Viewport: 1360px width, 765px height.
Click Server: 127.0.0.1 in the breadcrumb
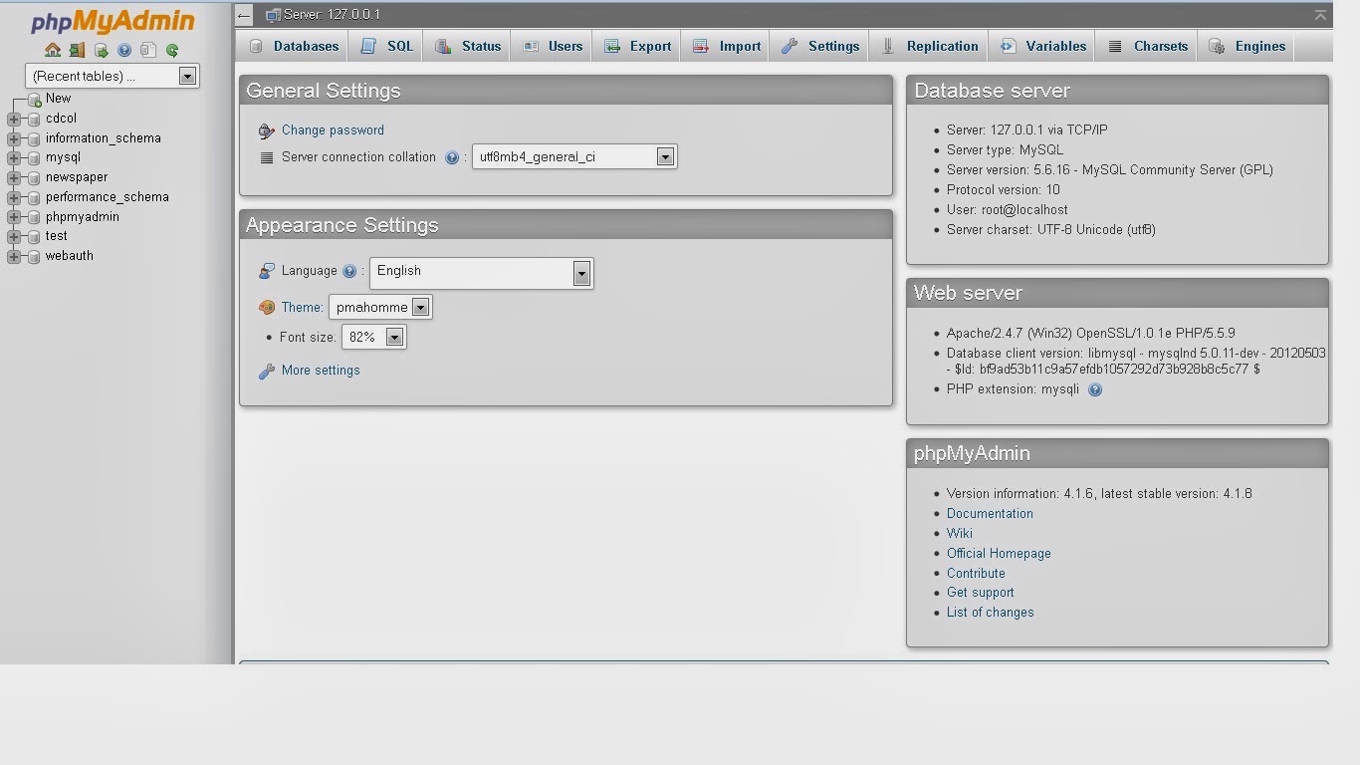point(332,15)
